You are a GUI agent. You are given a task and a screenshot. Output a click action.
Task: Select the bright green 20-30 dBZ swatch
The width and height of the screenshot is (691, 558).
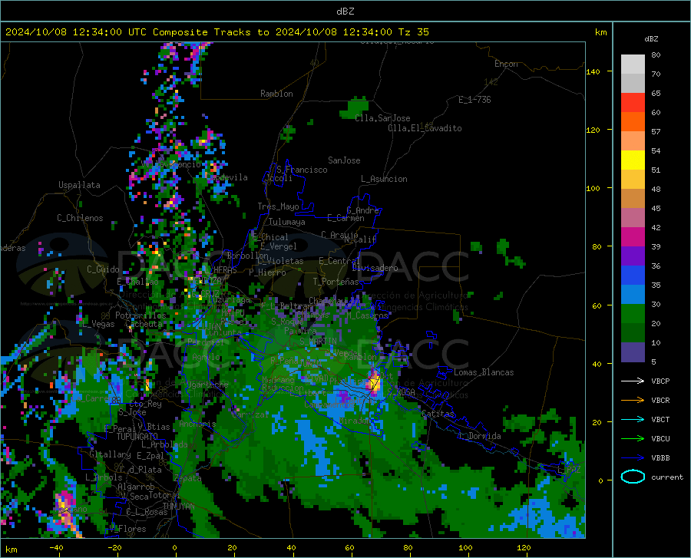click(633, 314)
